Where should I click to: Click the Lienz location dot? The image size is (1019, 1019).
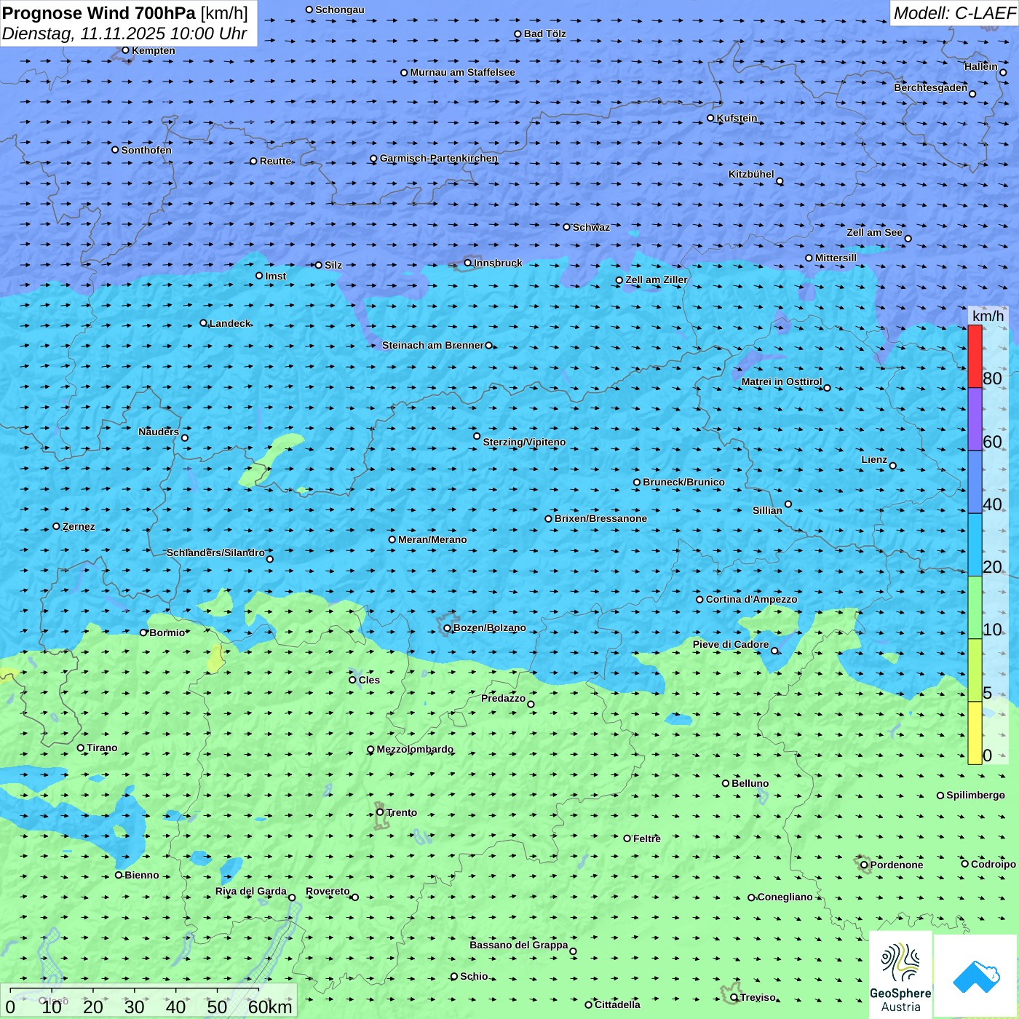coord(893,466)
